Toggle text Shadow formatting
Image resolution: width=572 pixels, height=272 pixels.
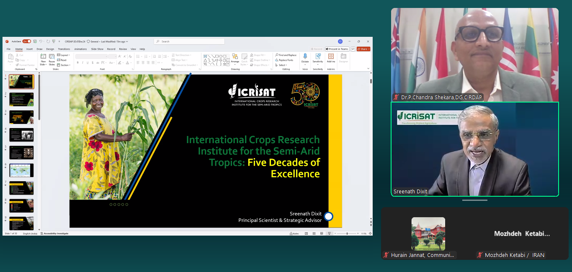93,63
